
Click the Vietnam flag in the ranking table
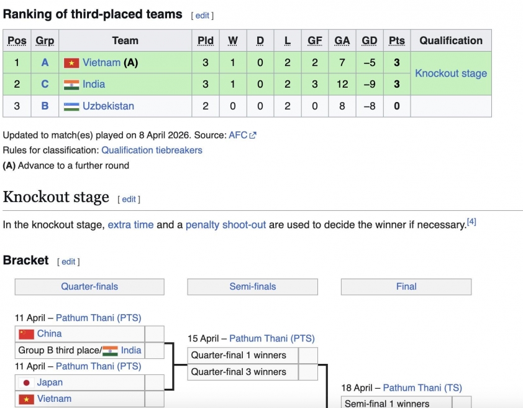(71, 63)
